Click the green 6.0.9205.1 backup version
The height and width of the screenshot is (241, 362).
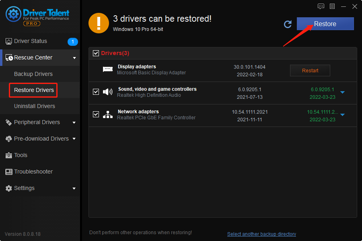click(x=322, y=90)
